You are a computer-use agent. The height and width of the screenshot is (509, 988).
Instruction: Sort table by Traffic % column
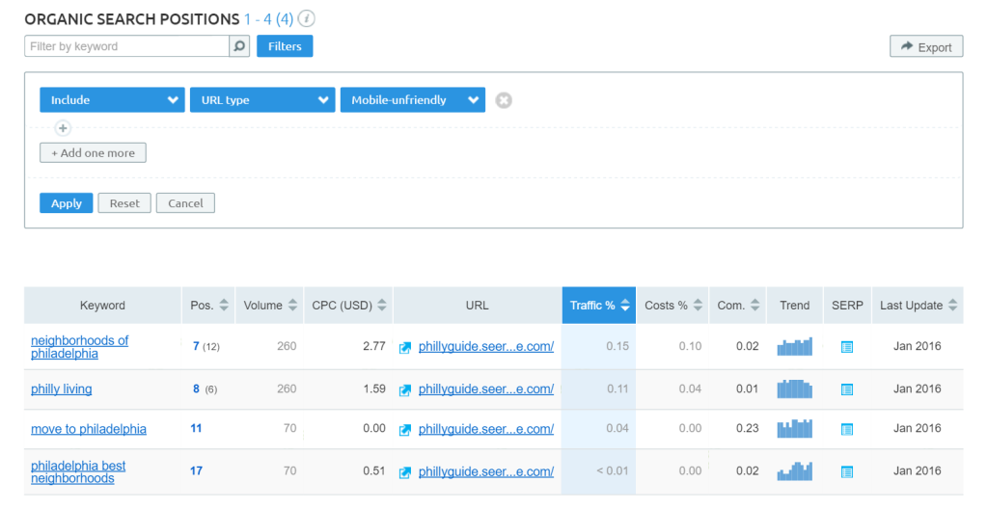pos(598,306)
